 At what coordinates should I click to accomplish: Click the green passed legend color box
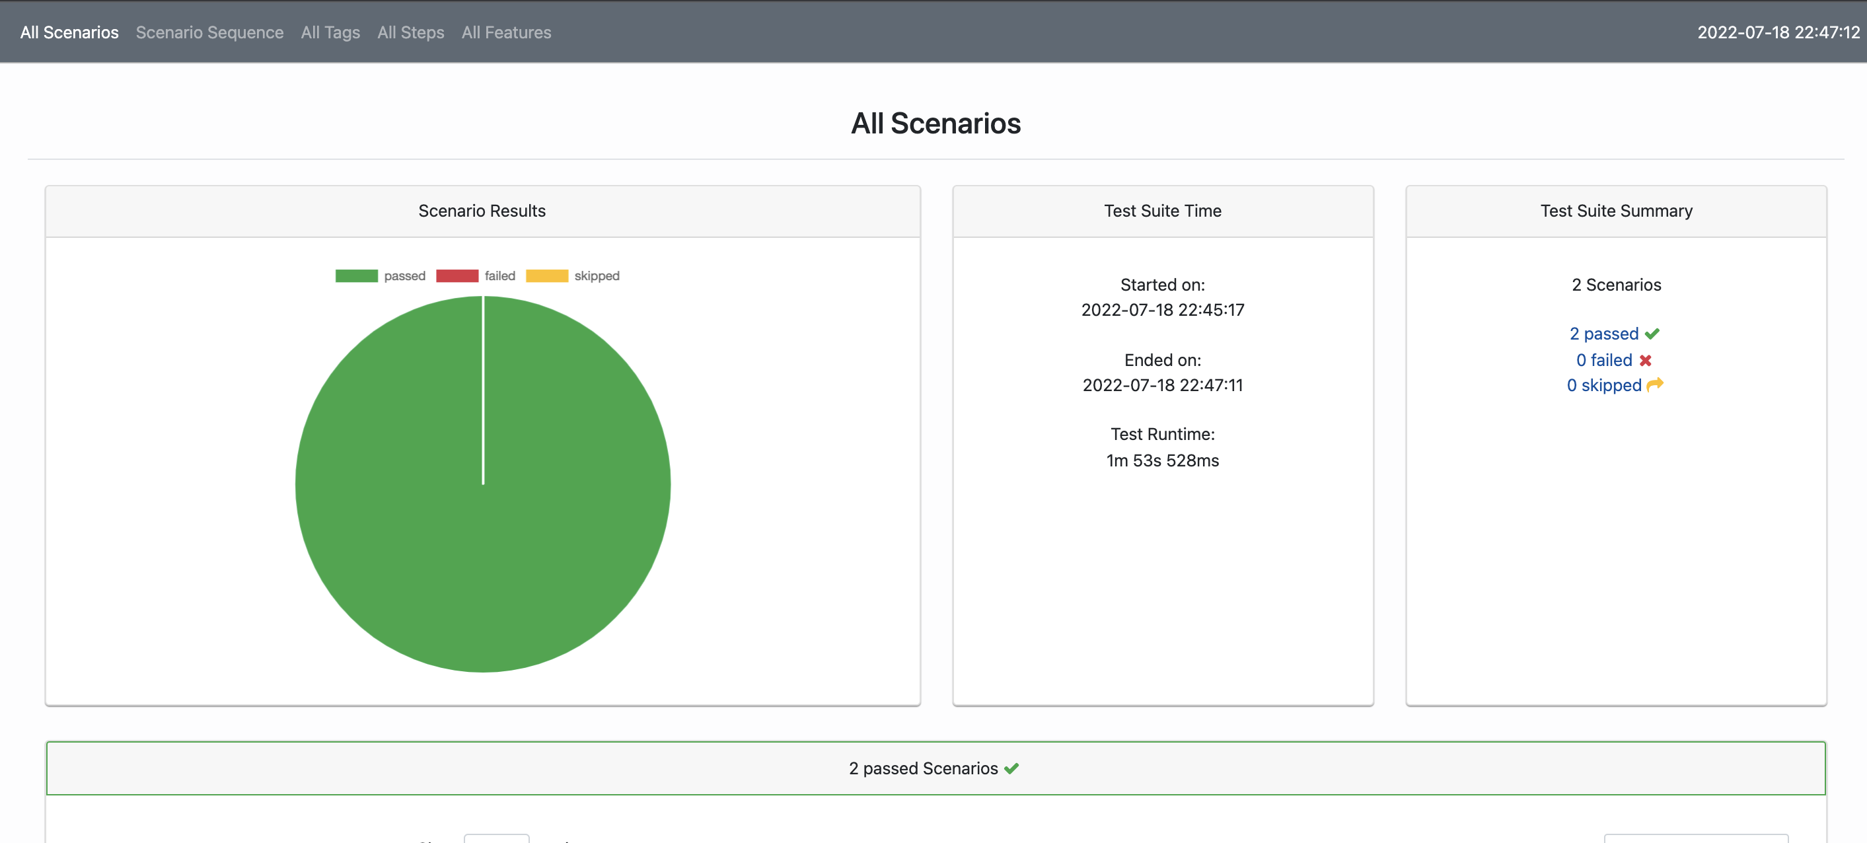[357, 276]
